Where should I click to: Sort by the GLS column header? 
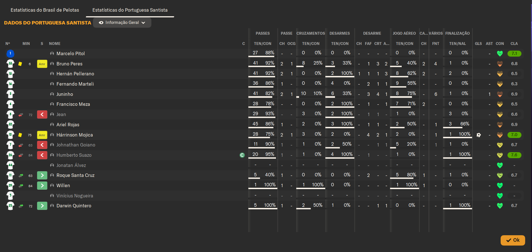(478, 44)
